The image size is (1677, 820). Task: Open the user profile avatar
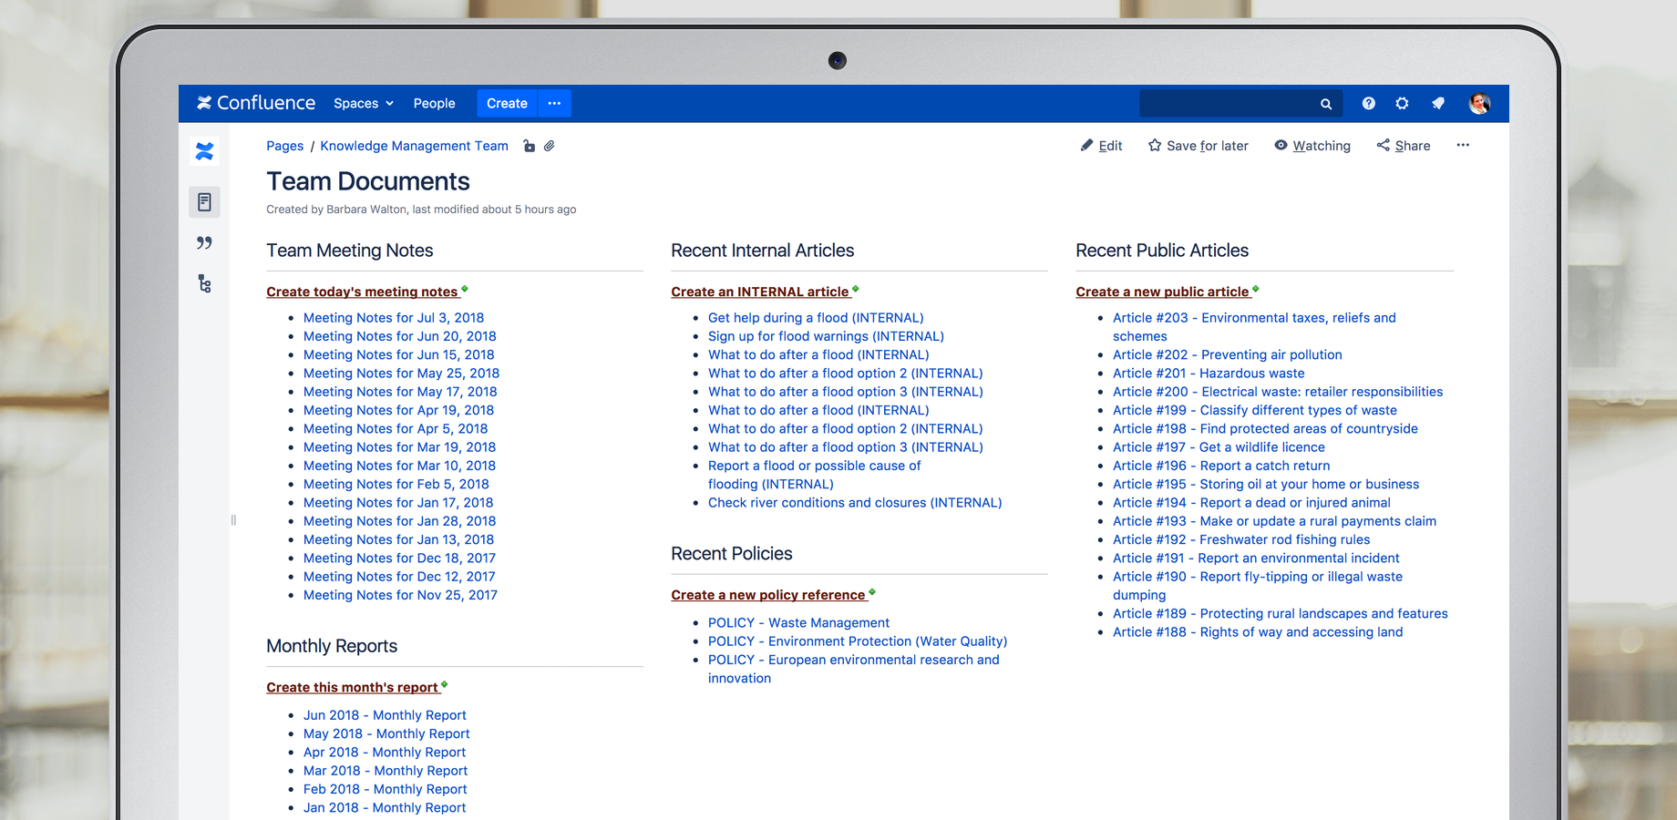pos(1479,104)
